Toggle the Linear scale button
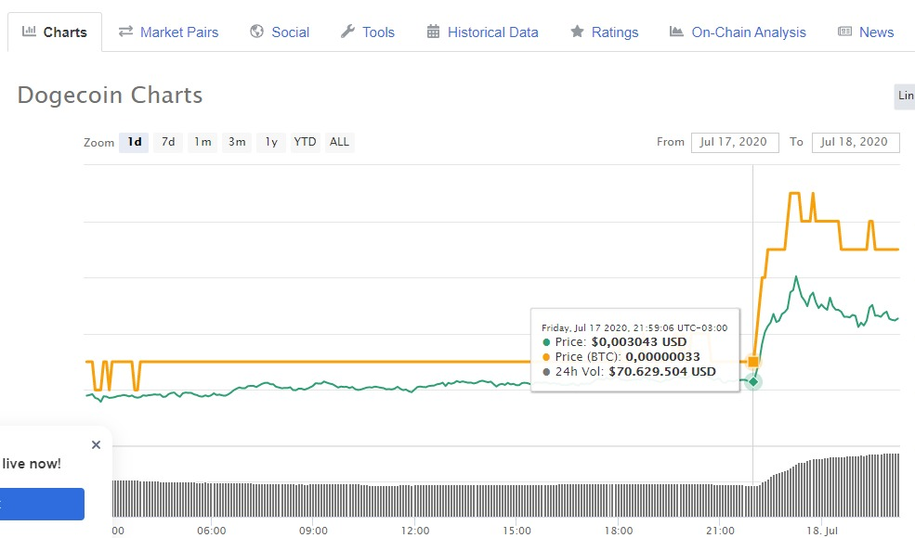Viewport: 915px width, 538px height. pyautogui.click(x=905, y=96)
